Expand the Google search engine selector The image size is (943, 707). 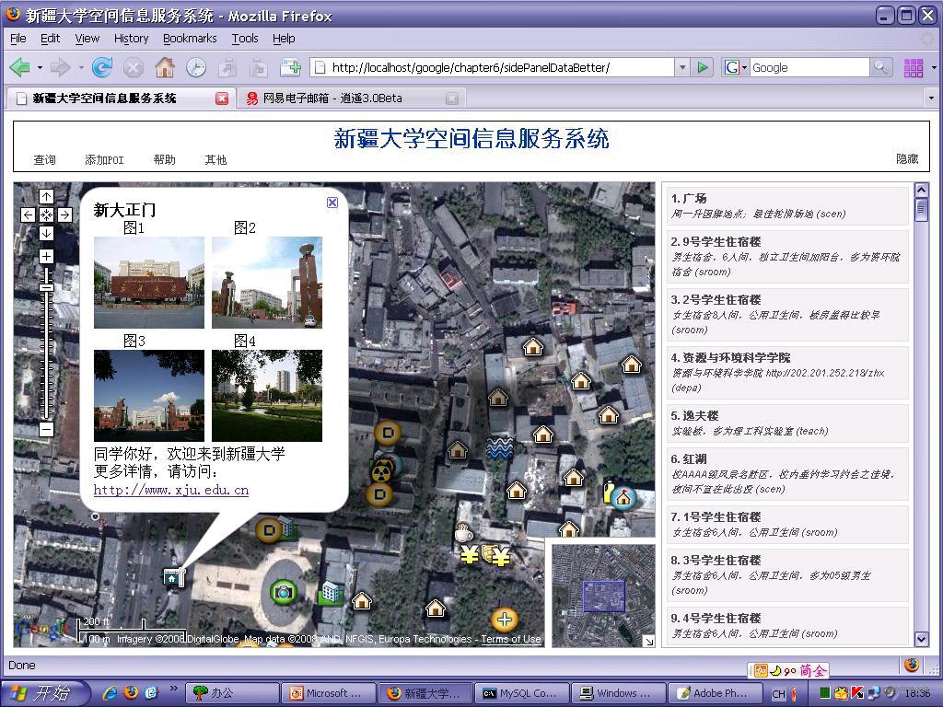736,67
